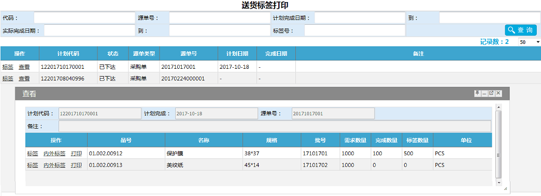Screen dimensions: 541x196
Task: Select cell 12201708040996 in main table
Action: point(68,79)
